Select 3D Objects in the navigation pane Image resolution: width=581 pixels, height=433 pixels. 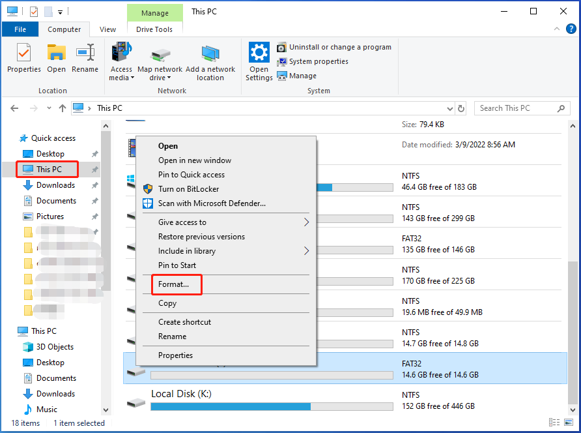click(x=48, y=347)
